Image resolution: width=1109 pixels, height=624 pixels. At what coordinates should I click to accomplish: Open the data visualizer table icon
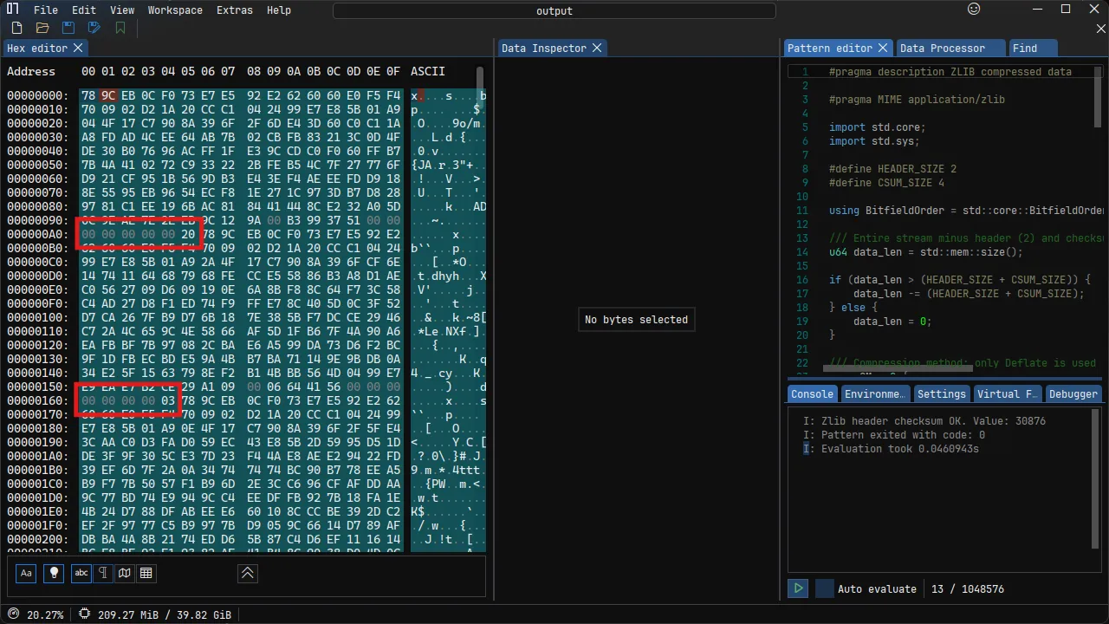(146, 573)
